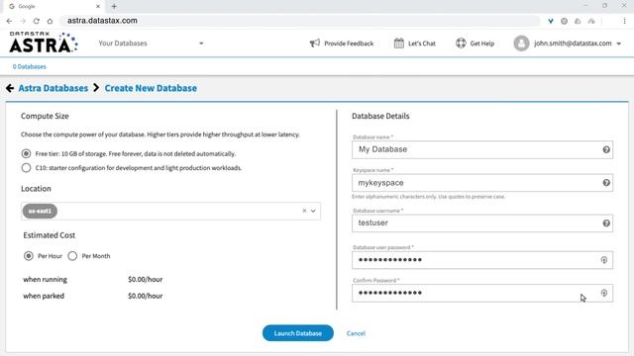Select the Google browser tab

tap(54, 7)
